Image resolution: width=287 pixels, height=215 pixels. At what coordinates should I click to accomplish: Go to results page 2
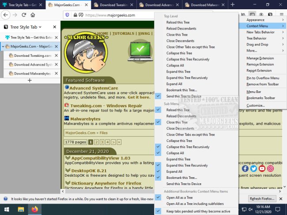96,142
